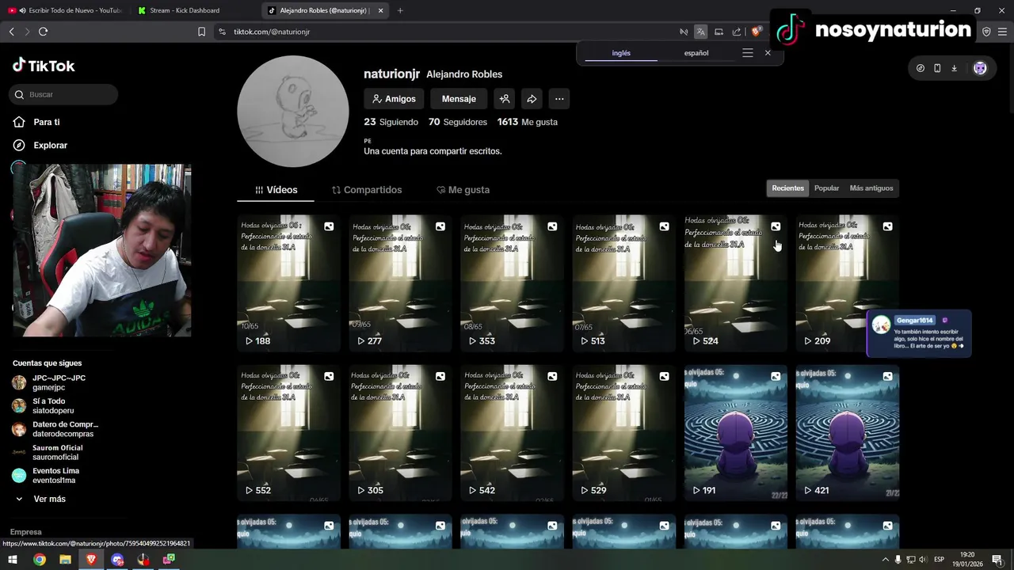Open Chrome from the taskbar
Image resolution: width=1014 pixels, height=570 pixels.
point(40,560)
